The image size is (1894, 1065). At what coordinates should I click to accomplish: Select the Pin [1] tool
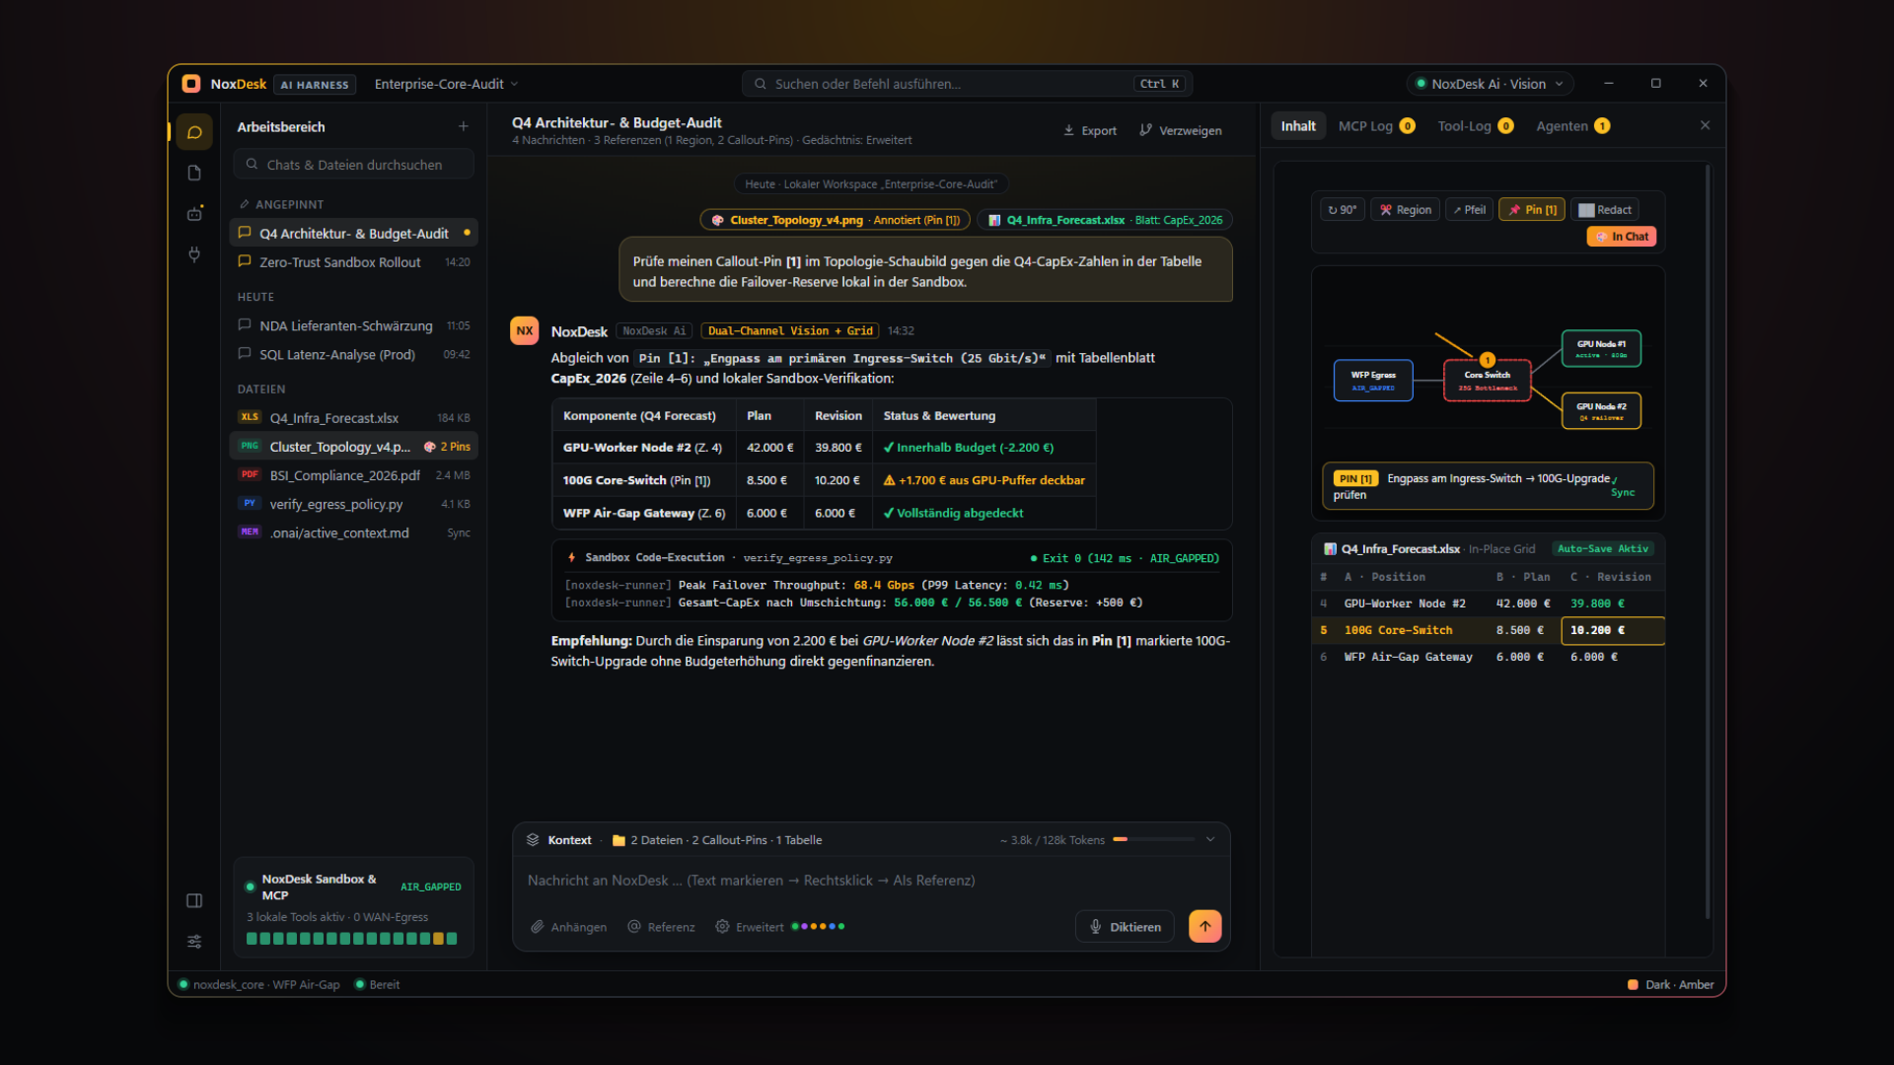pos(1532,210)
